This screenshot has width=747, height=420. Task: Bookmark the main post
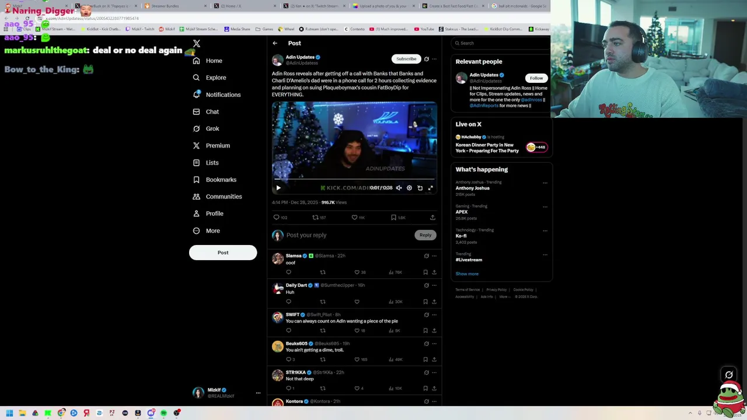pos(398,218)
